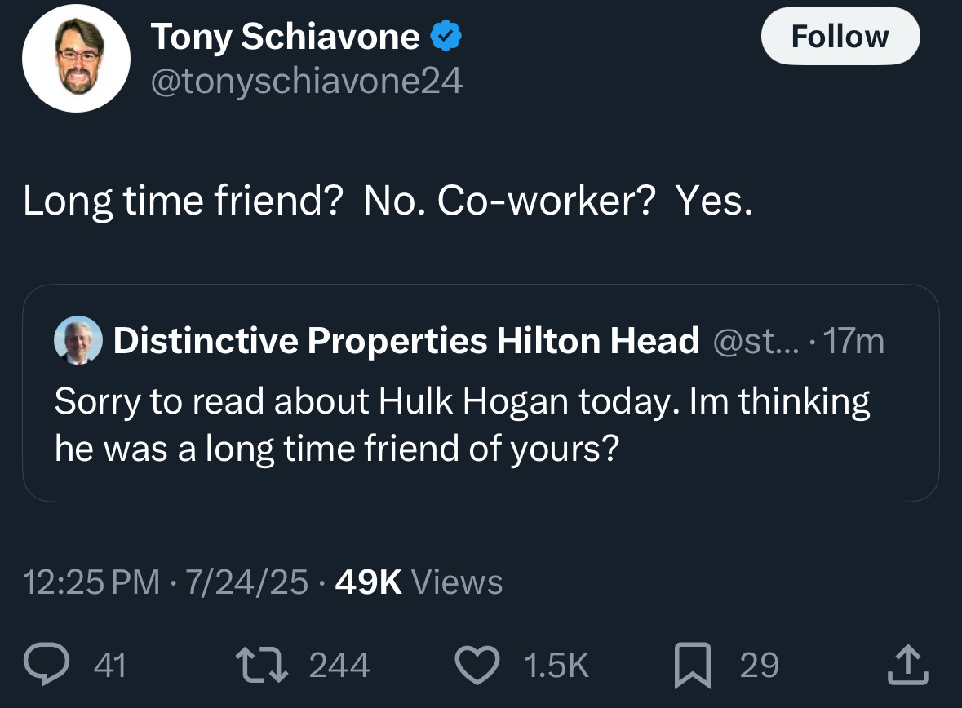Click the 41 replies count
This screenshot has width=962, height=708.
[109, 665]
